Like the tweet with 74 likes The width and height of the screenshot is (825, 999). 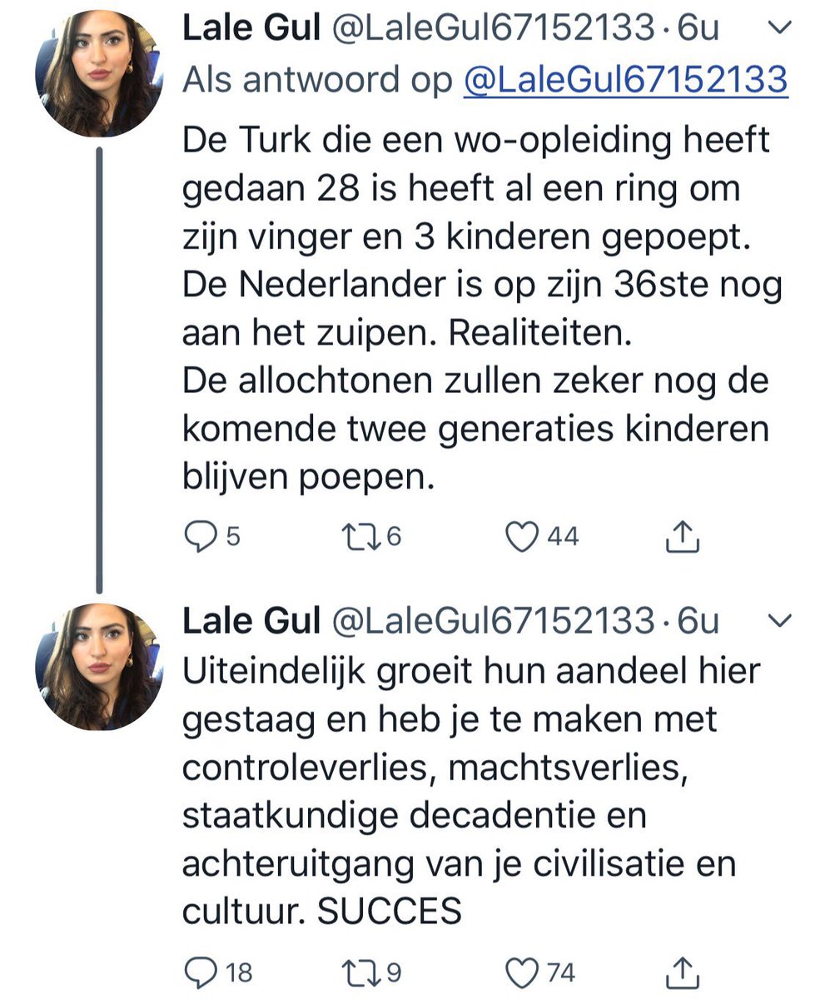[523, 972]
